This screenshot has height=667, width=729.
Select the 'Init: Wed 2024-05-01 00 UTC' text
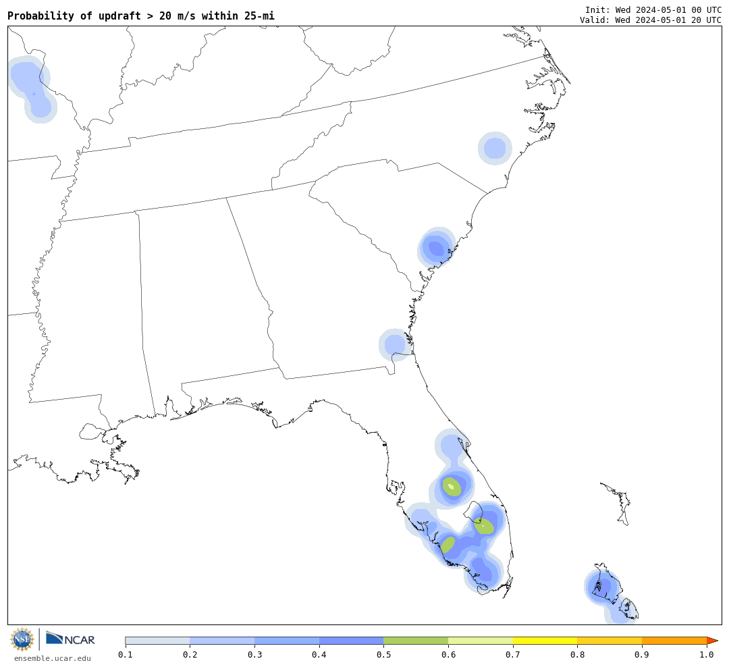[653, 10]
